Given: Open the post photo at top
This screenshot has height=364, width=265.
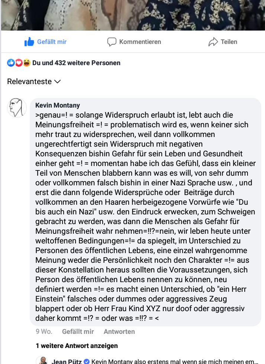Looking at the screenshot, I should 133,15.
